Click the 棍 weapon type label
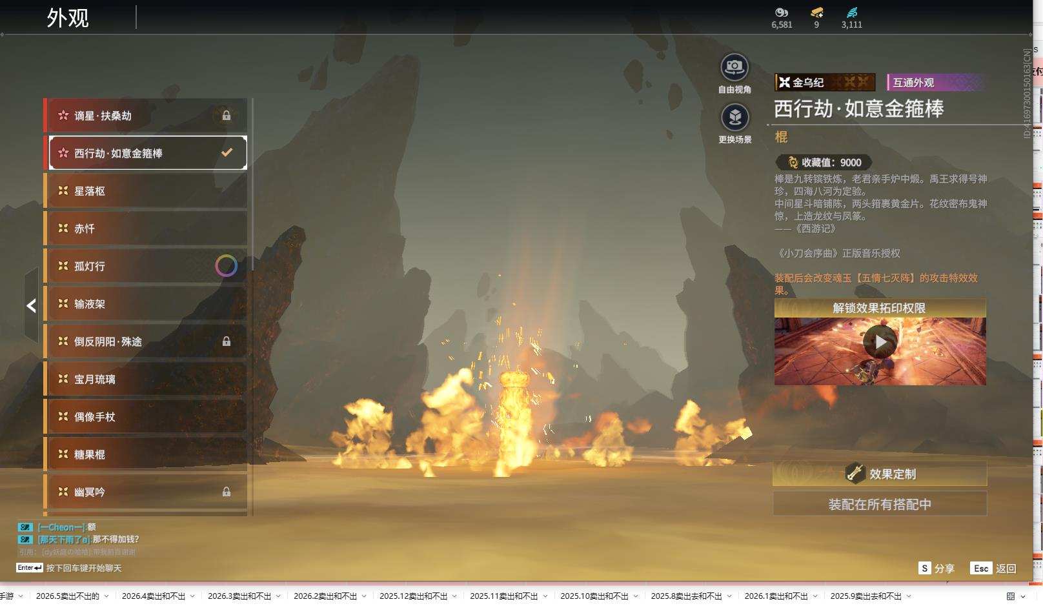This screenshot has height=606, width=1043. tap(781, 137)
